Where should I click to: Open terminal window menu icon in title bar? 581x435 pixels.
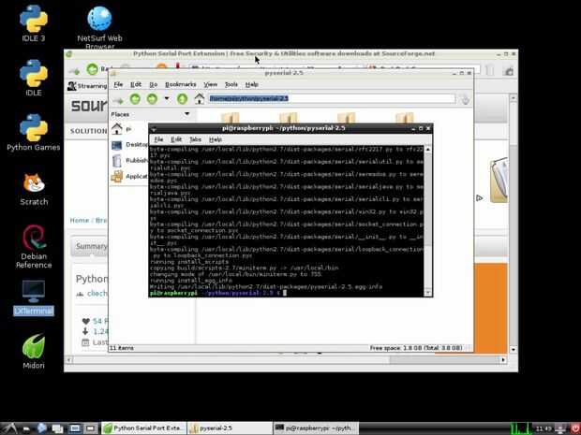[x=153, y=129]
